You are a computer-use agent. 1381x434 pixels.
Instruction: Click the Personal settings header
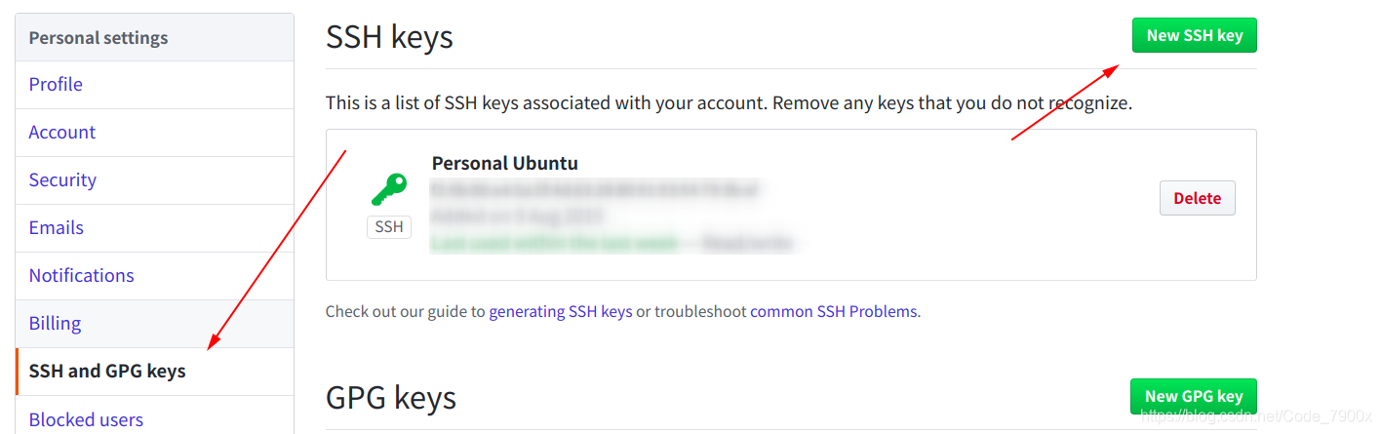99,38
